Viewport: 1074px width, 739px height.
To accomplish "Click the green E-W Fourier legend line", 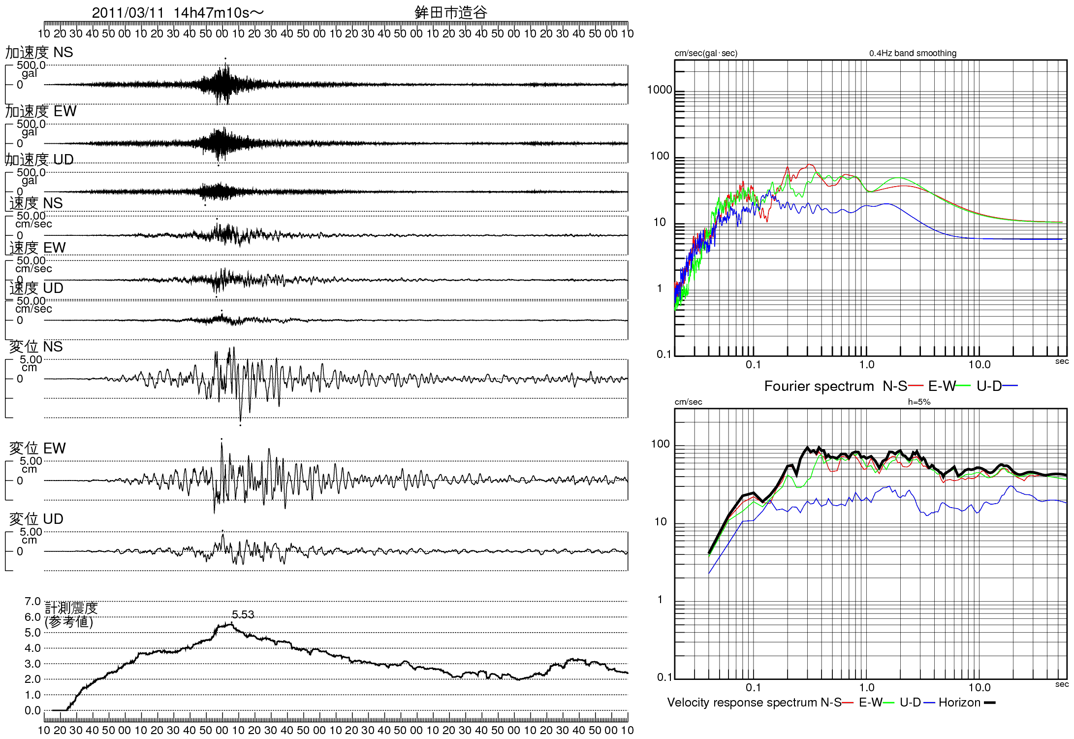I will [x=963, y=386].
